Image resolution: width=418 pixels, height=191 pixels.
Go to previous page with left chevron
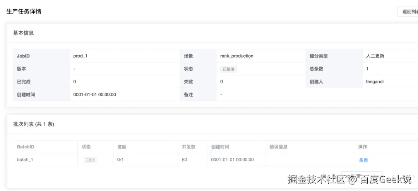(393, 176)
